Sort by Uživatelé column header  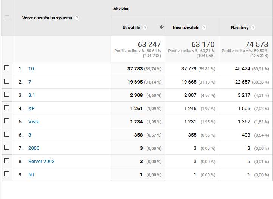point(132,28)
